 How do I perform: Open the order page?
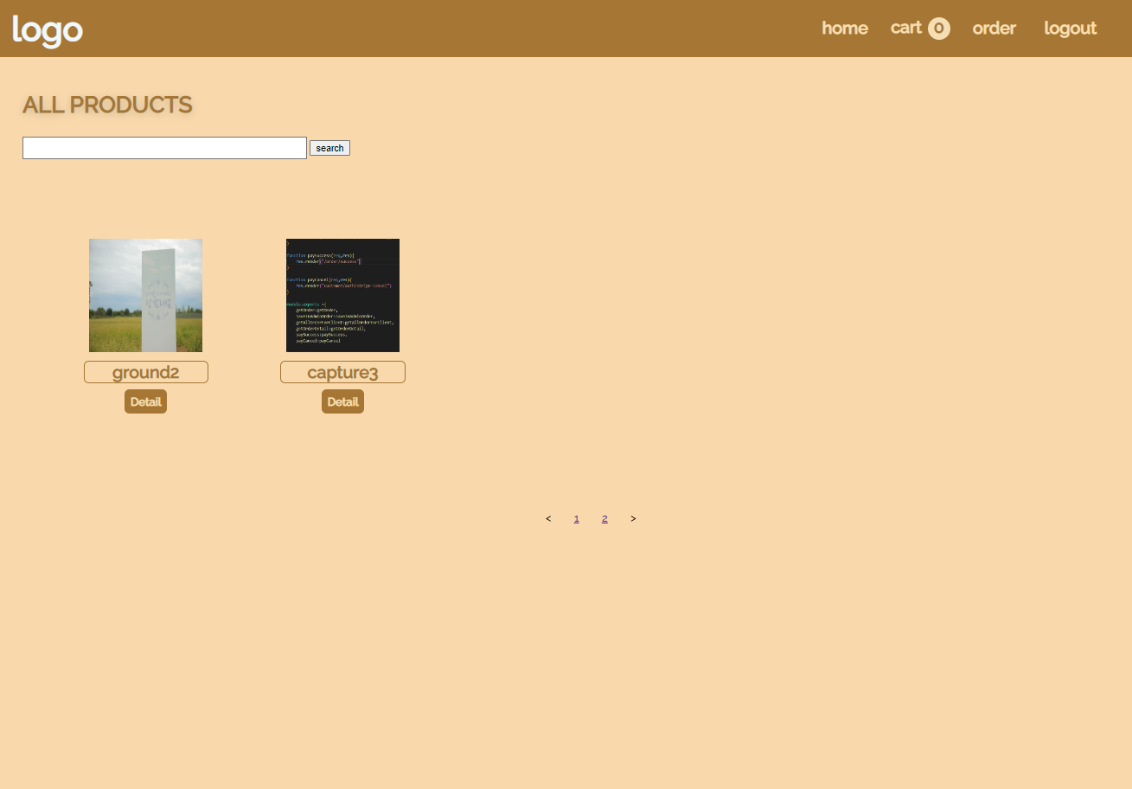click(x=994, y=29)
